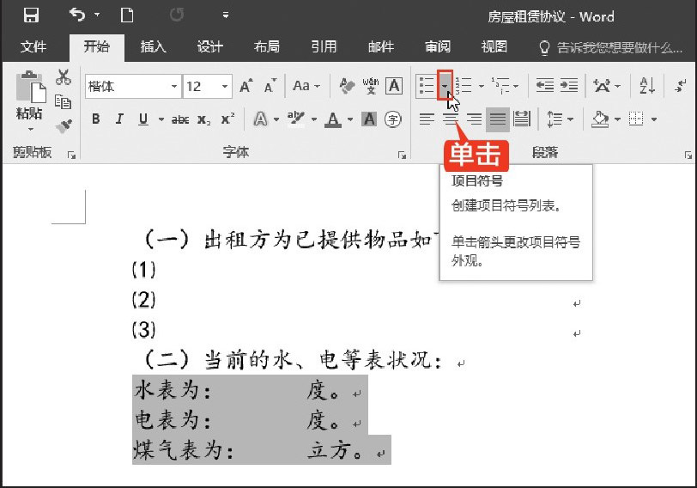Image resolution: width=697 pixels, height=488 pixels.
Task: Click the Clear Formatting eraser icon
Action: pos(348,86)
